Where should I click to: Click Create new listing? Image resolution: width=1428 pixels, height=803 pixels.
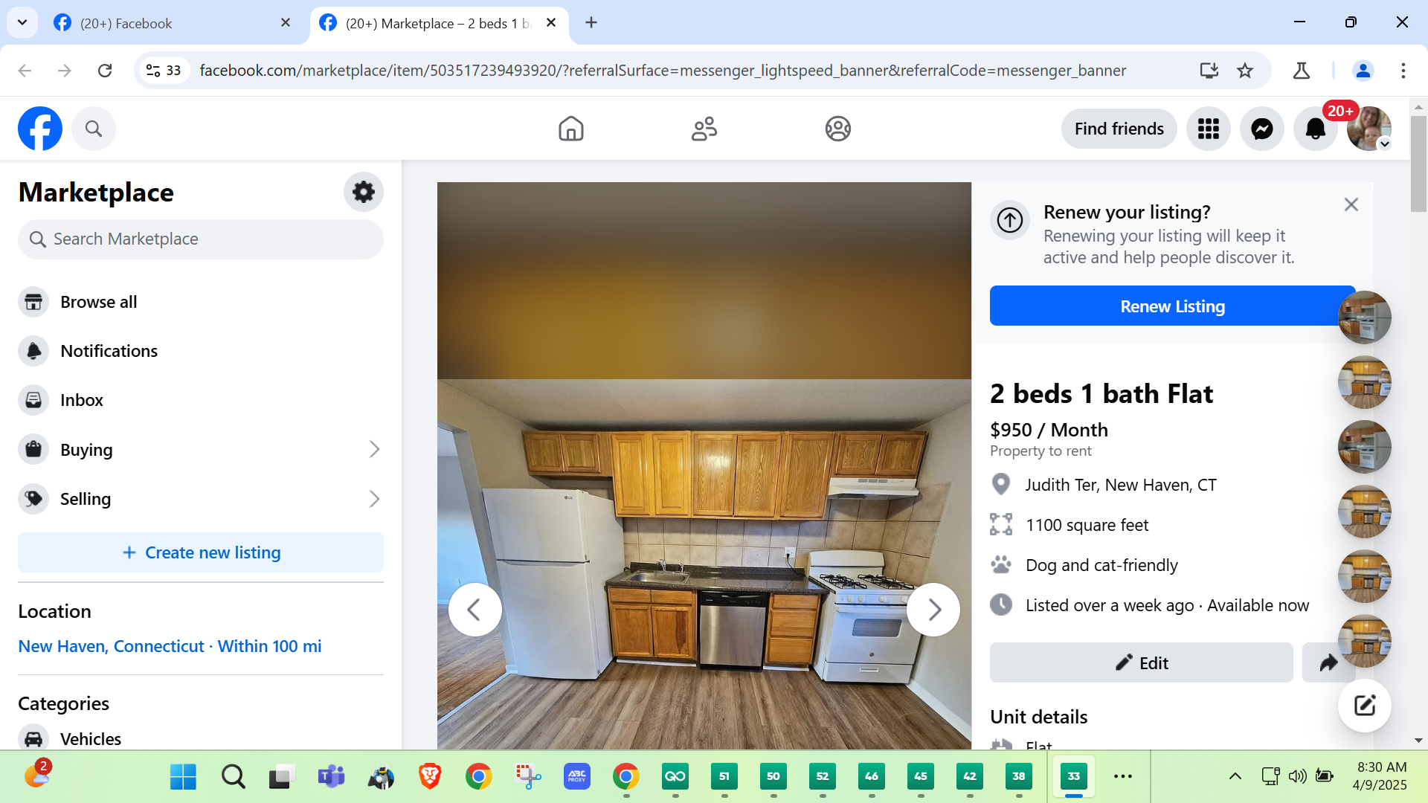[201, 552]
